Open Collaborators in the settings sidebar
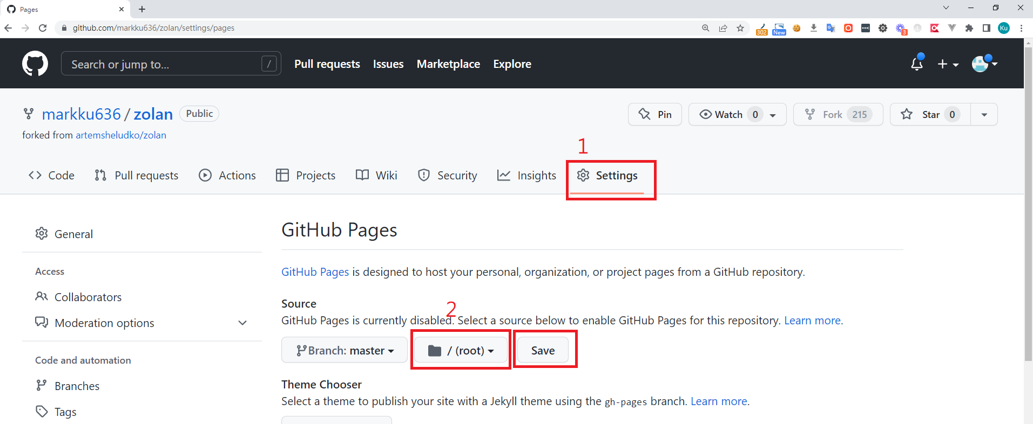Viewport: 1033px width, 424px height. click(88, 297)
